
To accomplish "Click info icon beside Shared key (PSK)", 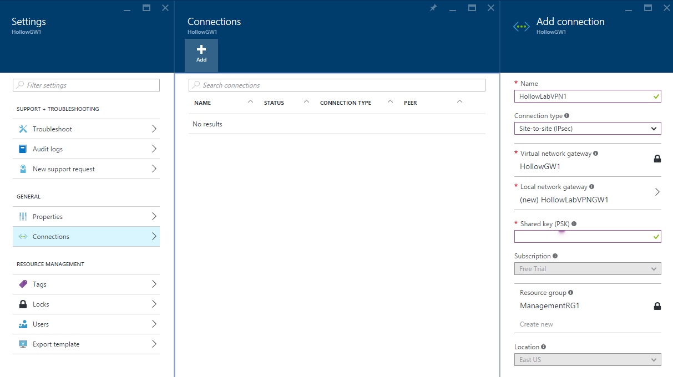I will (574, 224).
